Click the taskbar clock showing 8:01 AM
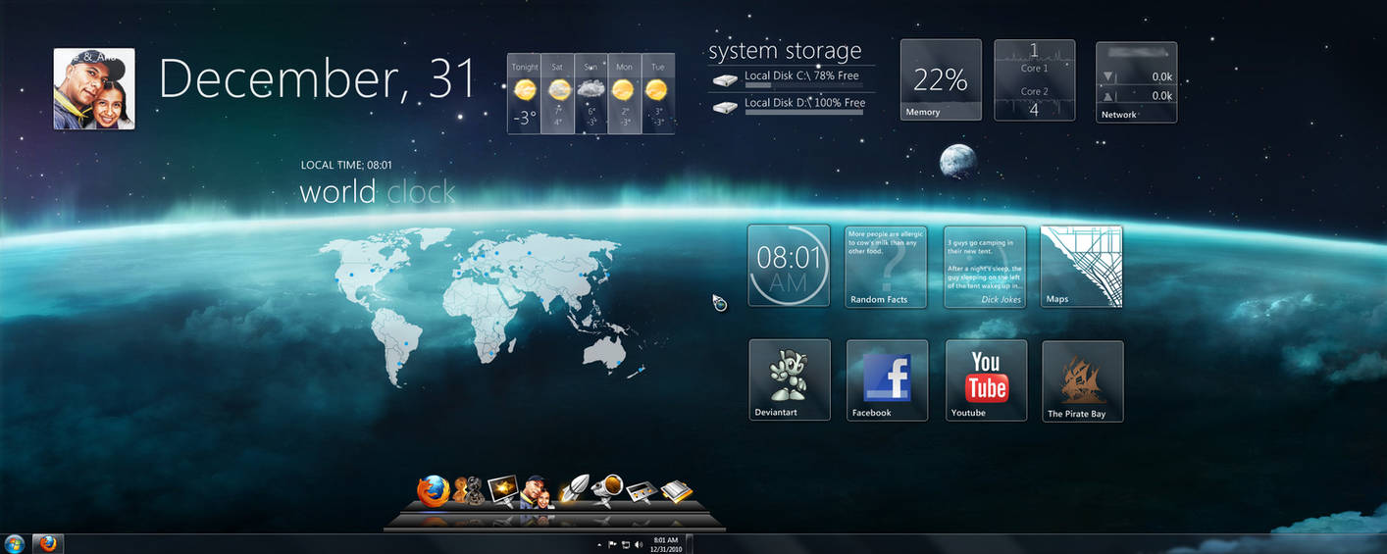 click(x=666, y=544)
